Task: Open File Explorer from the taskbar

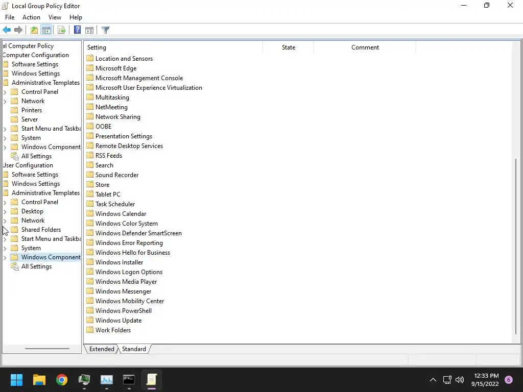Action: (39, 380)
